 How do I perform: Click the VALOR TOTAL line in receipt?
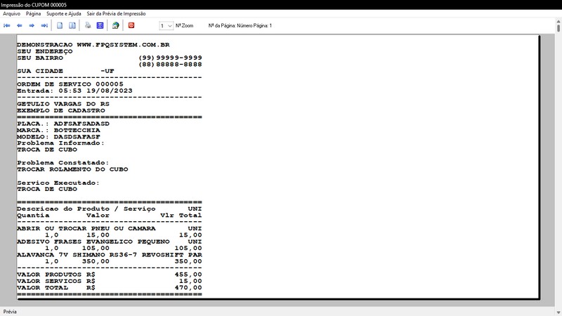(x=109, y=287)
